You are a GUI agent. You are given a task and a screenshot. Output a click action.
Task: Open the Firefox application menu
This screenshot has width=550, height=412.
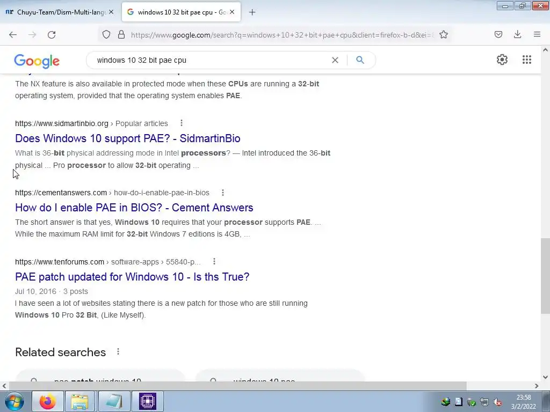537,34
